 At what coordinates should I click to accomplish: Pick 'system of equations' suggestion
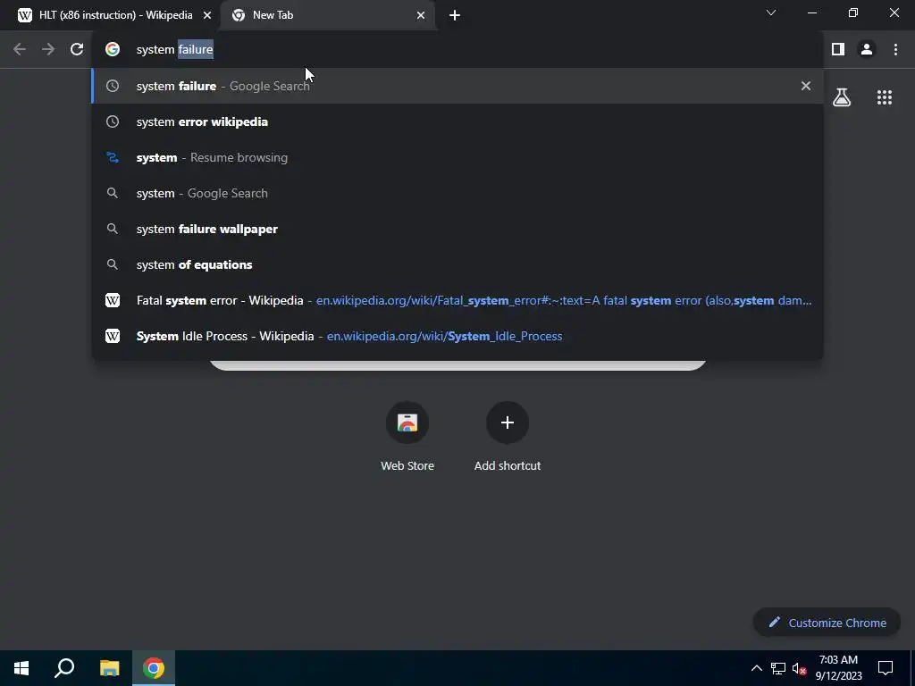(x=457, y=264)
